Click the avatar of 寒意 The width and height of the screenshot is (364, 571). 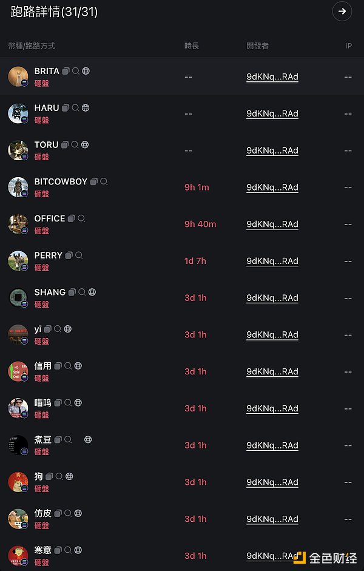18,555
